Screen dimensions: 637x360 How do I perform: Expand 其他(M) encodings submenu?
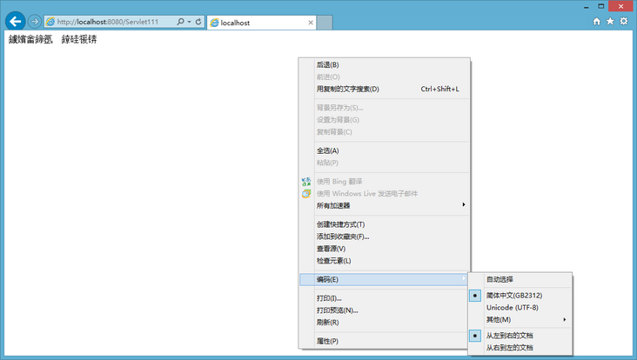coord(520,320)
